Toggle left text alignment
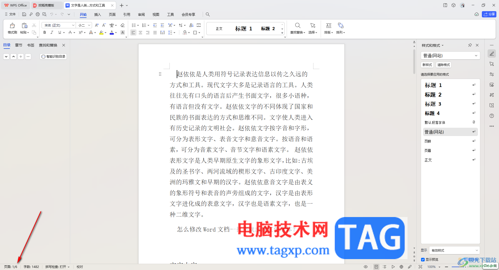This screenshot has height=270, width=499. click(x=133, y=32)
